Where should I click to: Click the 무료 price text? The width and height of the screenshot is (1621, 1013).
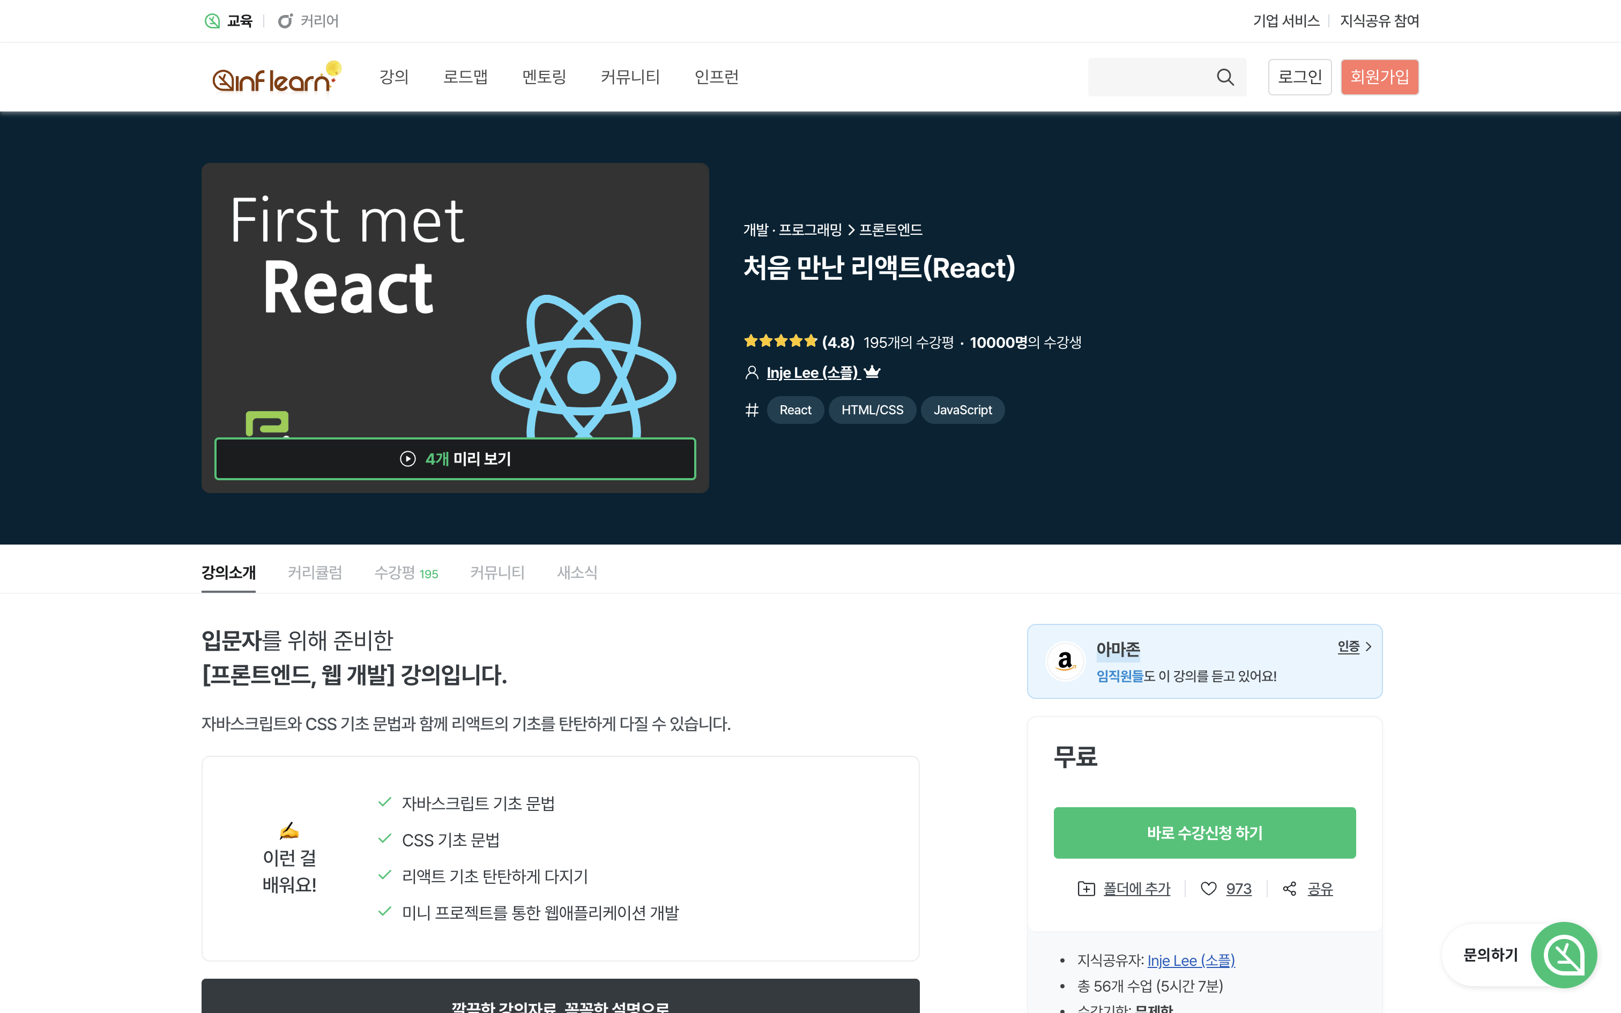pyautogui.click(x=1075, y=756)
